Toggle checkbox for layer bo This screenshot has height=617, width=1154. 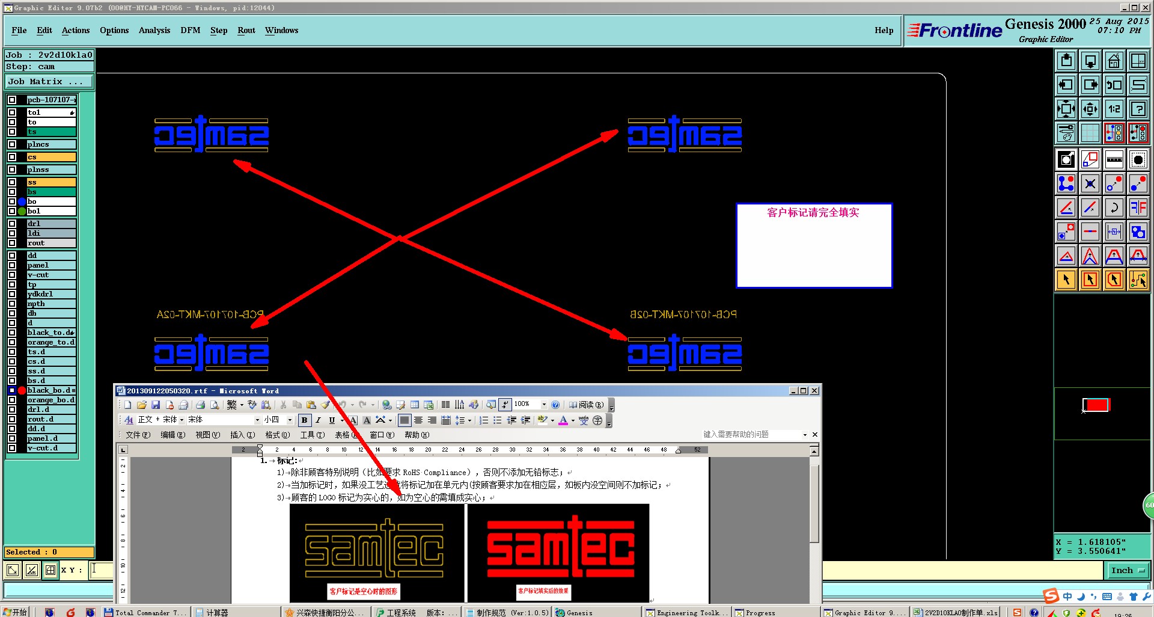pos(12,201)
